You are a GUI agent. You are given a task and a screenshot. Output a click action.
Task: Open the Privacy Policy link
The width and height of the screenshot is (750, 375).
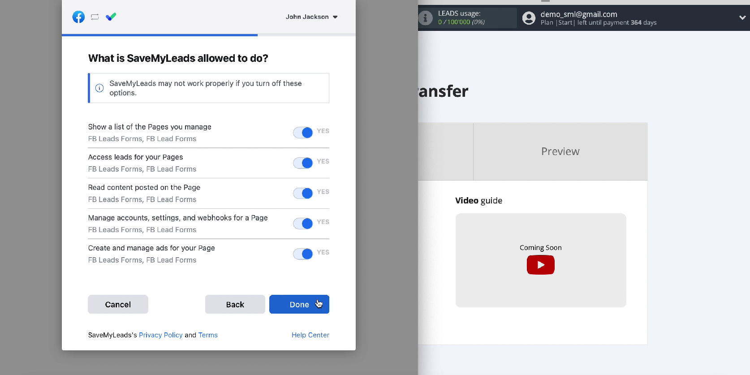[x=160, y=335]
